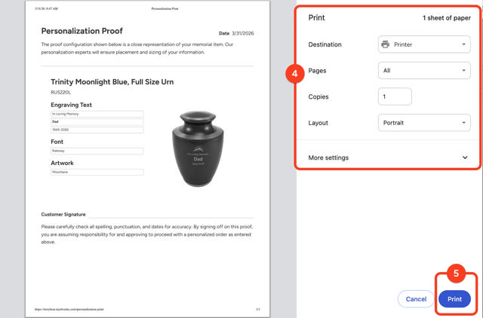Cancel the print dialog
The width and height of the screenshot is (483, 318).
[416, 299]
